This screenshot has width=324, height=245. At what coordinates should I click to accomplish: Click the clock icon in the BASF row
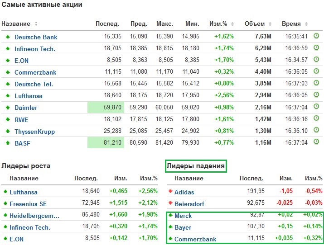click(x=316, y=142)
